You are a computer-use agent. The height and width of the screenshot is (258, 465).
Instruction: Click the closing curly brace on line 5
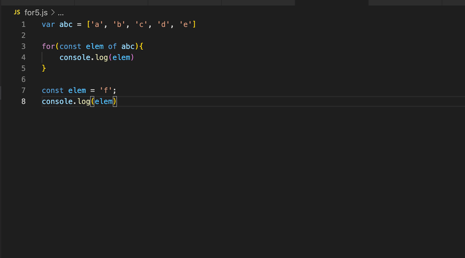44,68
